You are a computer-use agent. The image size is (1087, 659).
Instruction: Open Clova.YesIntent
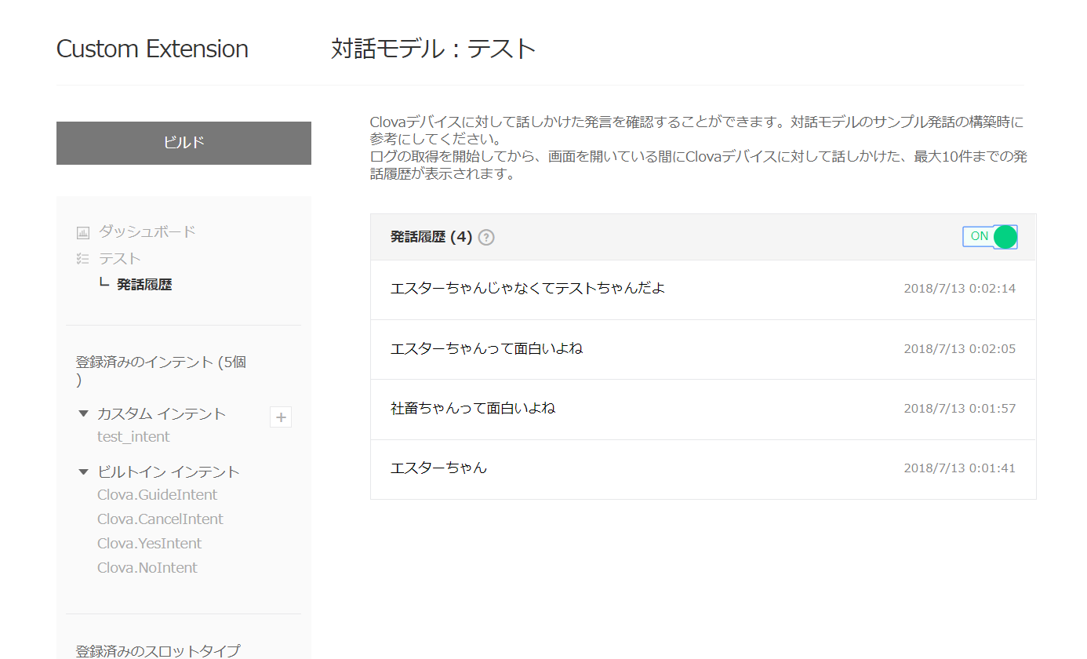tap(150, 543)
